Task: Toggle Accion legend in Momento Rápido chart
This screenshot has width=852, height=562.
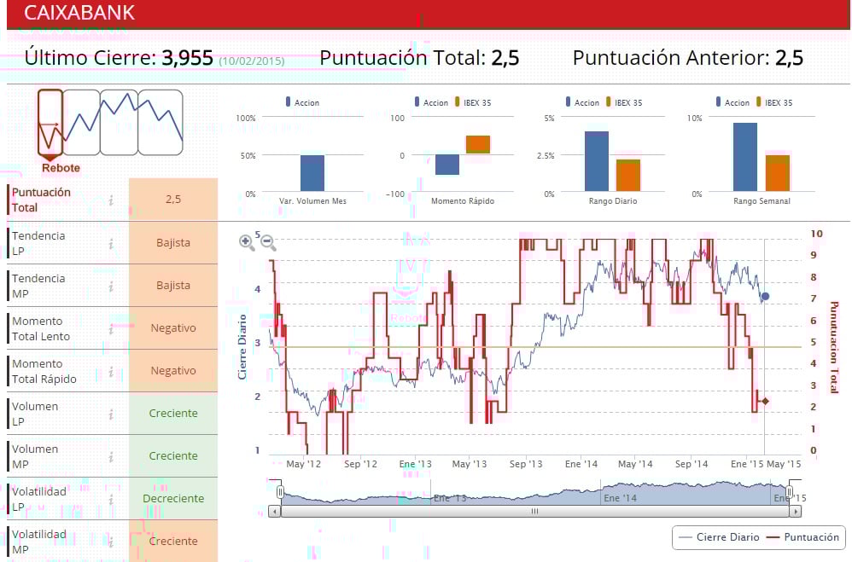Action: click(x=431, y=102)
